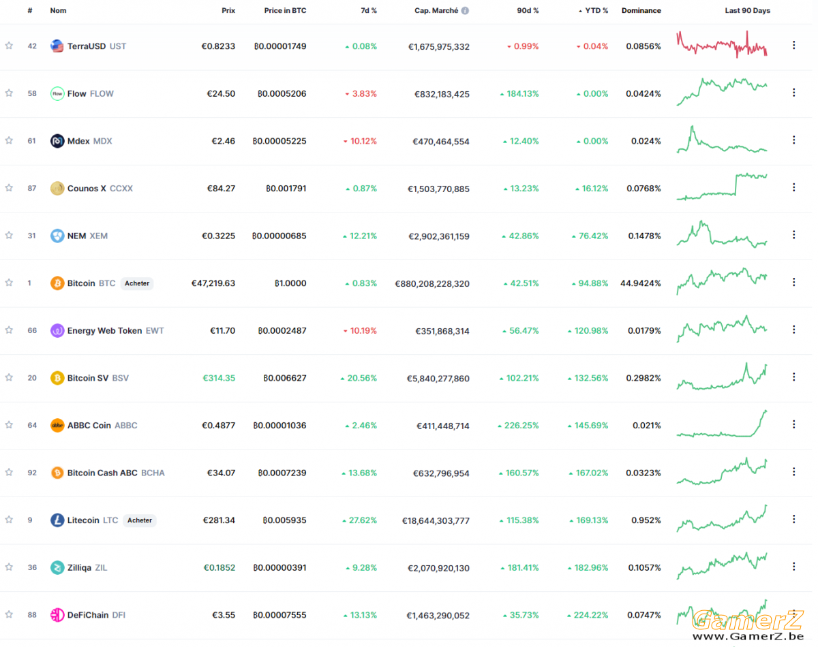Open the three-dot menu for Zilliqa
Image resolution: width=818 pixels, height=647 pixels.
tap(793, 567)
